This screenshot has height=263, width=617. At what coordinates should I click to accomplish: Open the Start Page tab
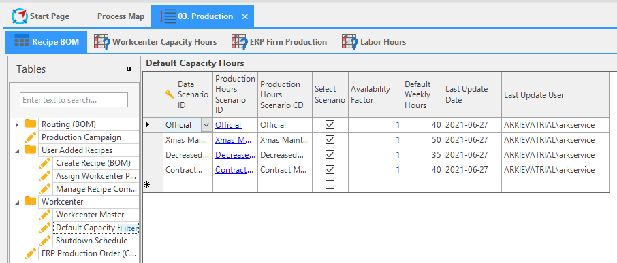(41, 16)
